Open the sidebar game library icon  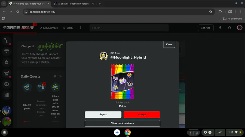pyautogui.click(x=7, y=95)
